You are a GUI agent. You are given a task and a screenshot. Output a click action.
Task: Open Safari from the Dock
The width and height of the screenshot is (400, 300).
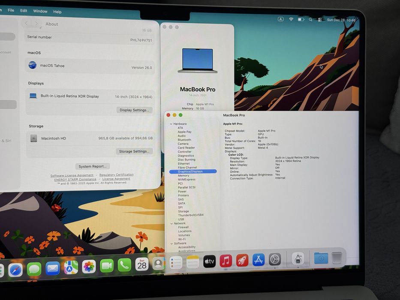(x=15, y=270)
